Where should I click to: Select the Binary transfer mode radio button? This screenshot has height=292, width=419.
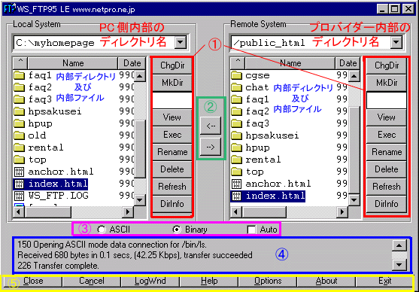tap(177, 230)
